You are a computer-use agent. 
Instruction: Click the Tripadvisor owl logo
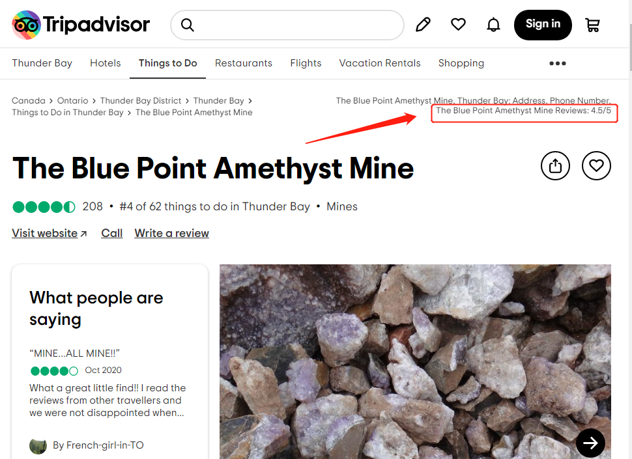(26, 25)
